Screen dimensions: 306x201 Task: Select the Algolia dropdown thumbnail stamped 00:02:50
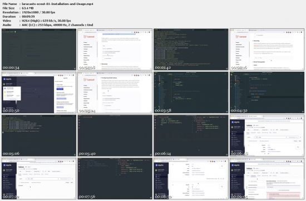pos(39,93)
